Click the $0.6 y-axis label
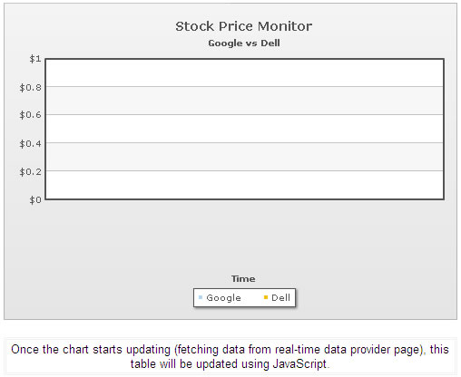Screen dimensions: 461x377 [30, 115]
